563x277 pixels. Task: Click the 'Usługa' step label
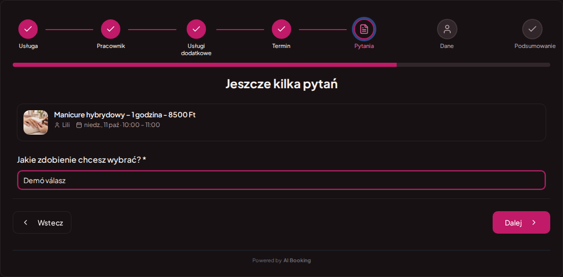[29, 46]
